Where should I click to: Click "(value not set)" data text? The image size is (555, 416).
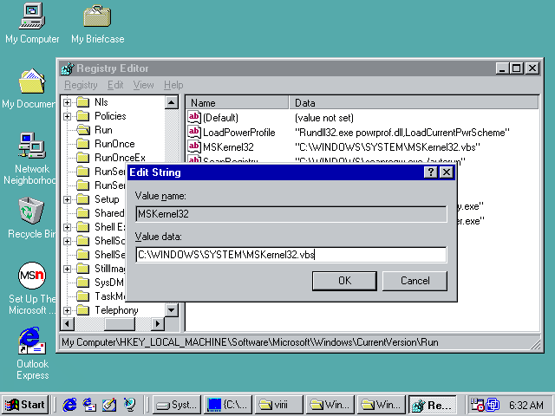pos(323,118)
